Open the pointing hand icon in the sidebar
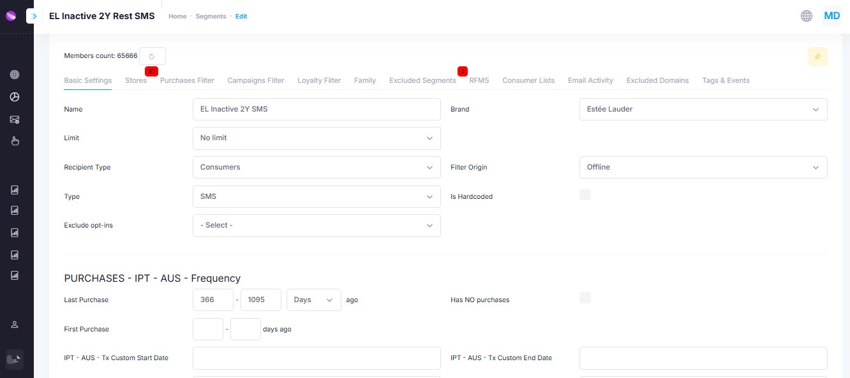Image resolution: width=850 pixels, height=378 pixels. click(15, 141)
